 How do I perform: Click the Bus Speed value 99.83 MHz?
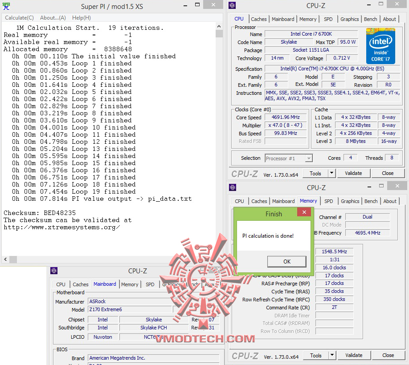(286, 133)
